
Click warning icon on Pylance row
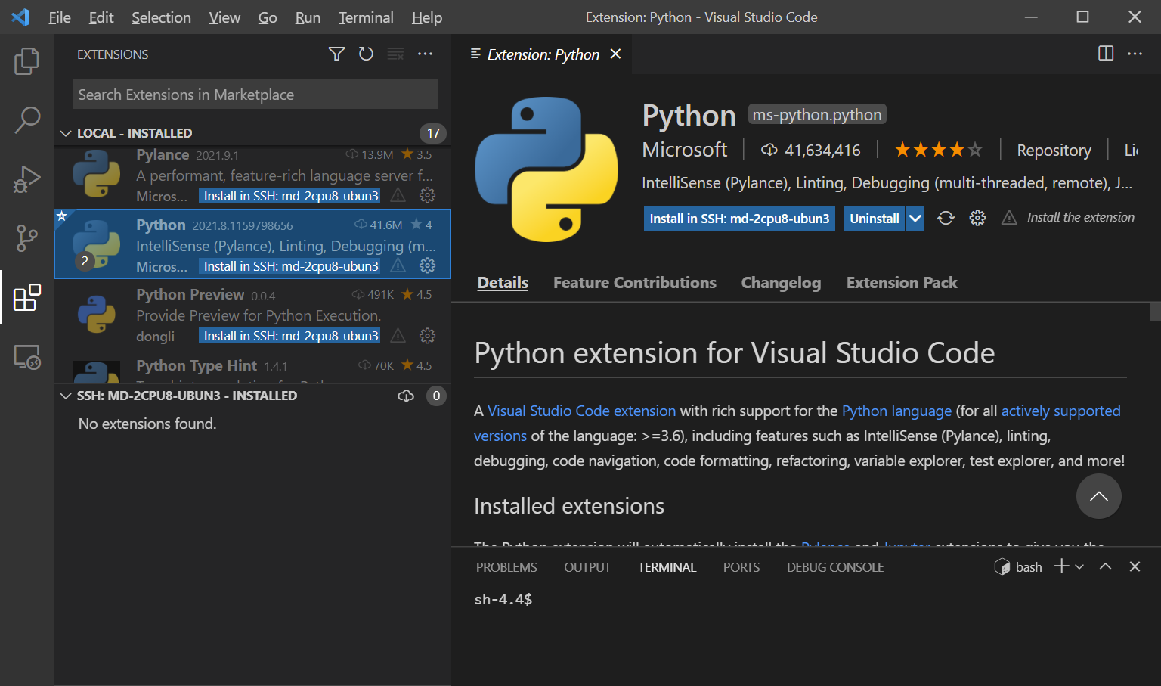[x=398, y=195]
